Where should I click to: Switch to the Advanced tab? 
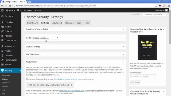click(x=57, y=23)
